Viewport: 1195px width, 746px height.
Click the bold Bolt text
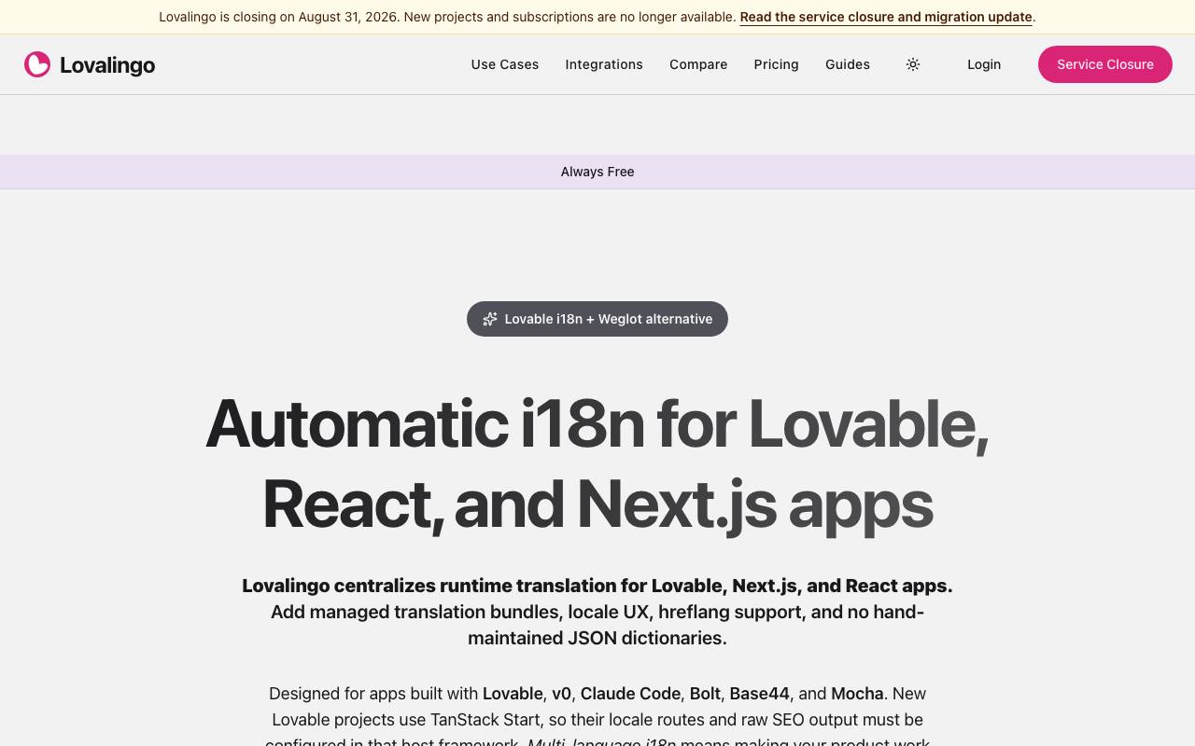705,694
